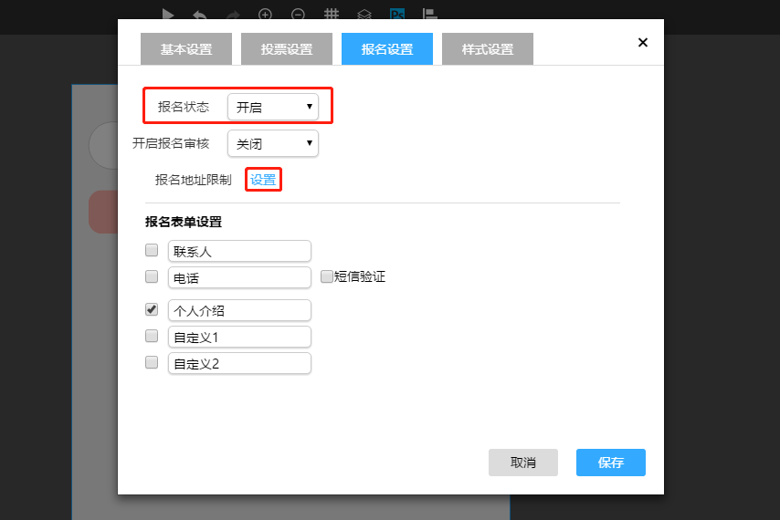This screenshot has height=520, width=780.
Task: Click the undo arrow in top toolbar
Action: [x=200, y=15]
